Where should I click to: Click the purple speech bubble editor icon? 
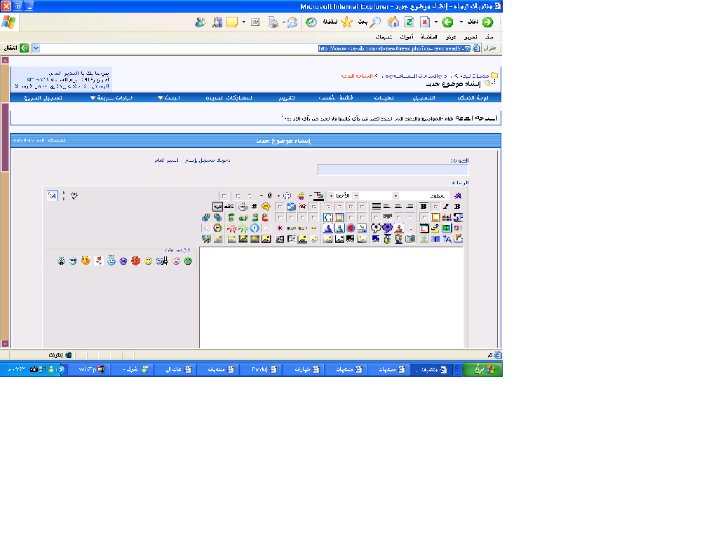[387, 228]
